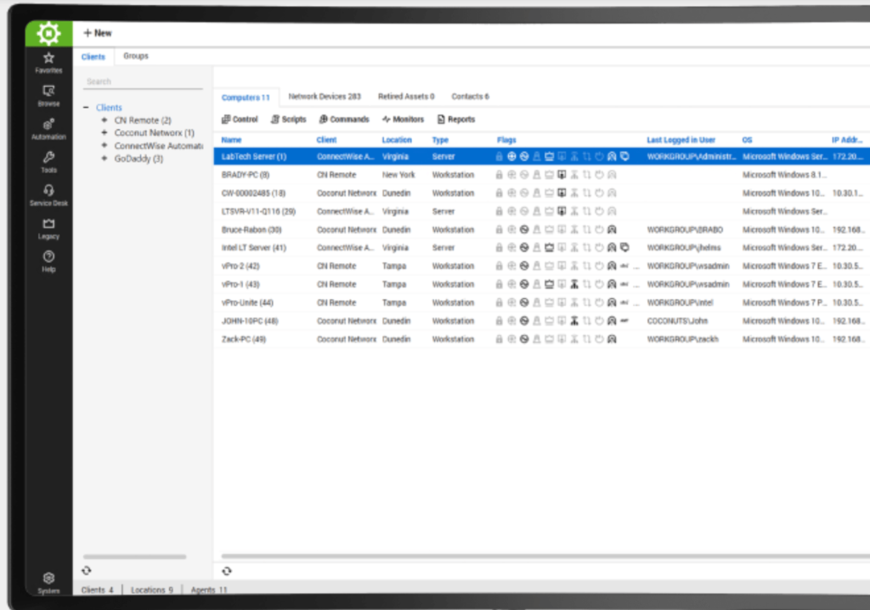
Task: Click download flag icon in CW-00002485 row
Action: point(562,193)
